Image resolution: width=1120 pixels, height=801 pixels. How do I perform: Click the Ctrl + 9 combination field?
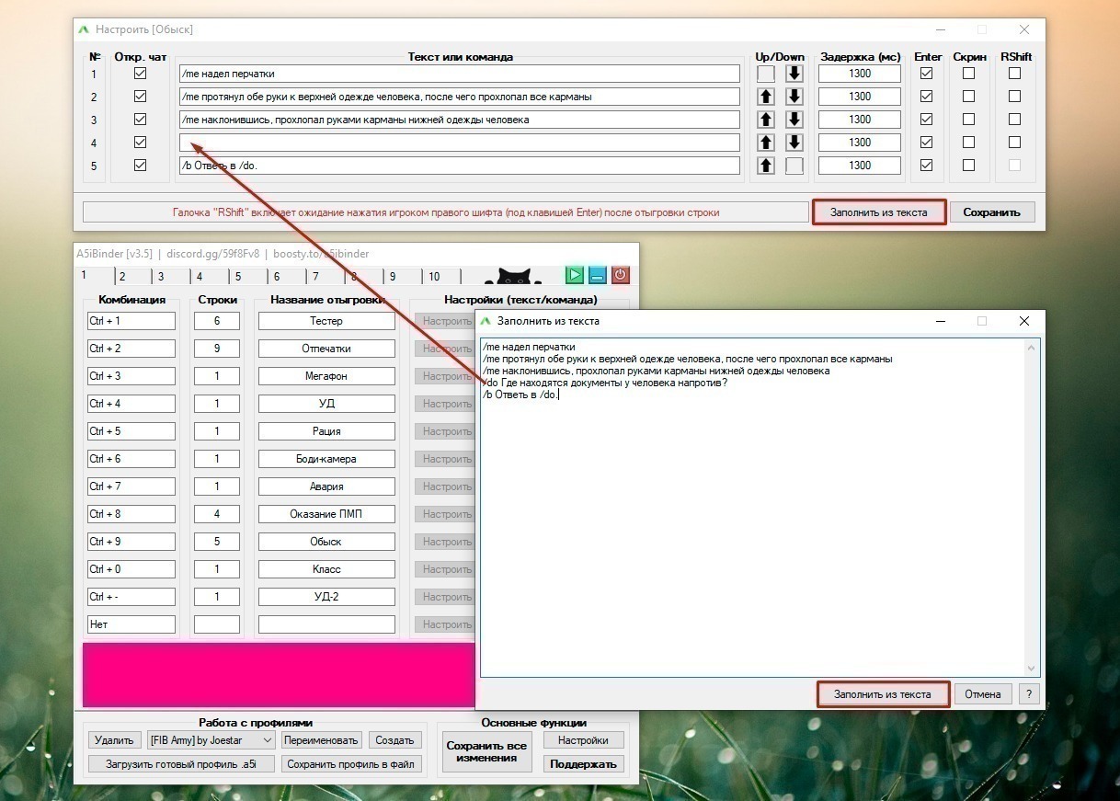point(131,542)
